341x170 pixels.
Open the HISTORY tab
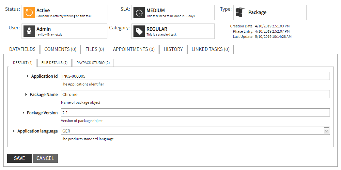pyautogui.click(x=173, y=49)
